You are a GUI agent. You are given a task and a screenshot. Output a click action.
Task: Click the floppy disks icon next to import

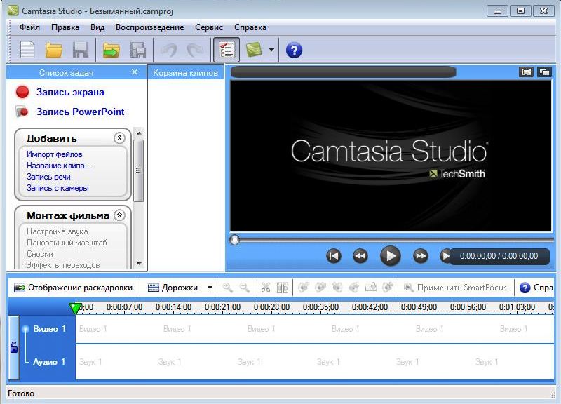click(x=137, y=50)
